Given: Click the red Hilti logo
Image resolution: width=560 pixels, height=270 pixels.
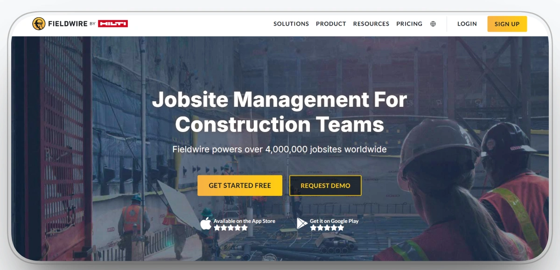Looking at the screenshot, I should point(113,24).
